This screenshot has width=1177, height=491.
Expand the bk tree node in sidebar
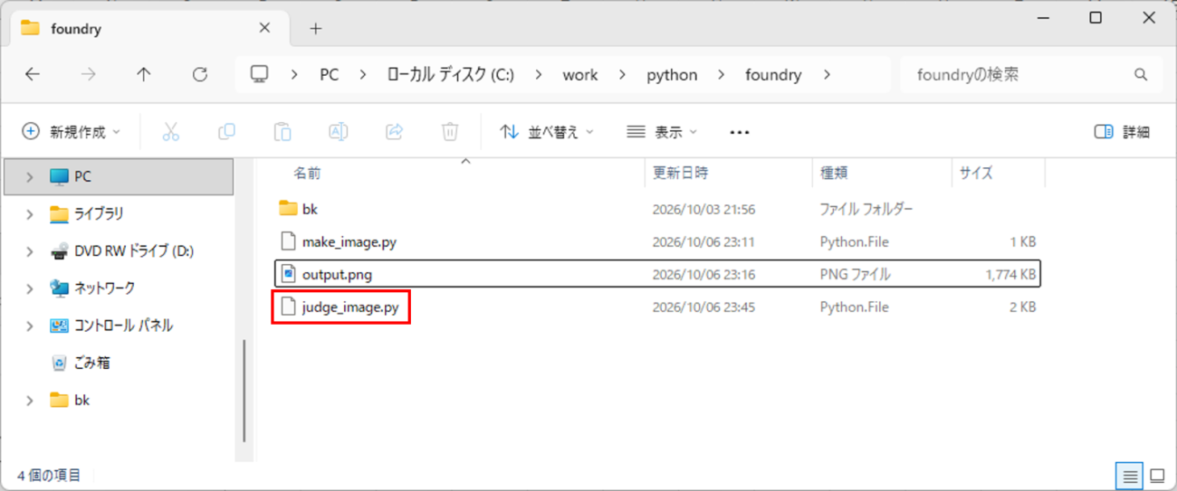[30, 400]
